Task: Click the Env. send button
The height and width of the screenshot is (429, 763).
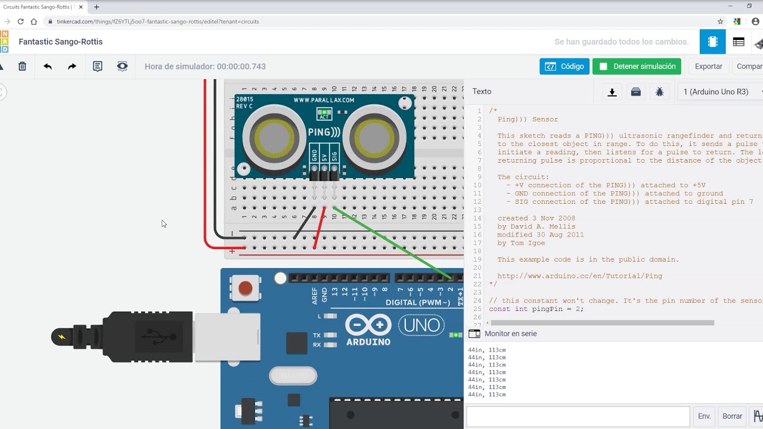Action: pos(704,416)
